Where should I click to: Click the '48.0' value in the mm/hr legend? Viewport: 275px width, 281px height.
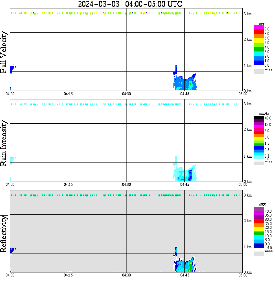click(268, 118)
